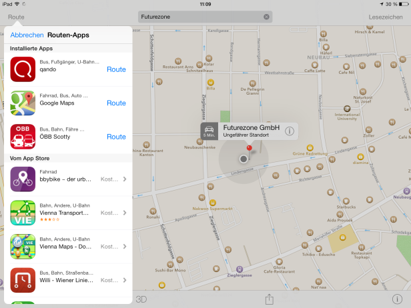Select the bbybike list row name
The width and height of the screenshot is (411, 308).
click(x=65, y=179)
